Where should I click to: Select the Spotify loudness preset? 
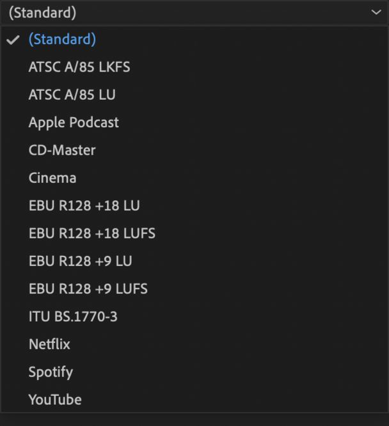(51, 372)
